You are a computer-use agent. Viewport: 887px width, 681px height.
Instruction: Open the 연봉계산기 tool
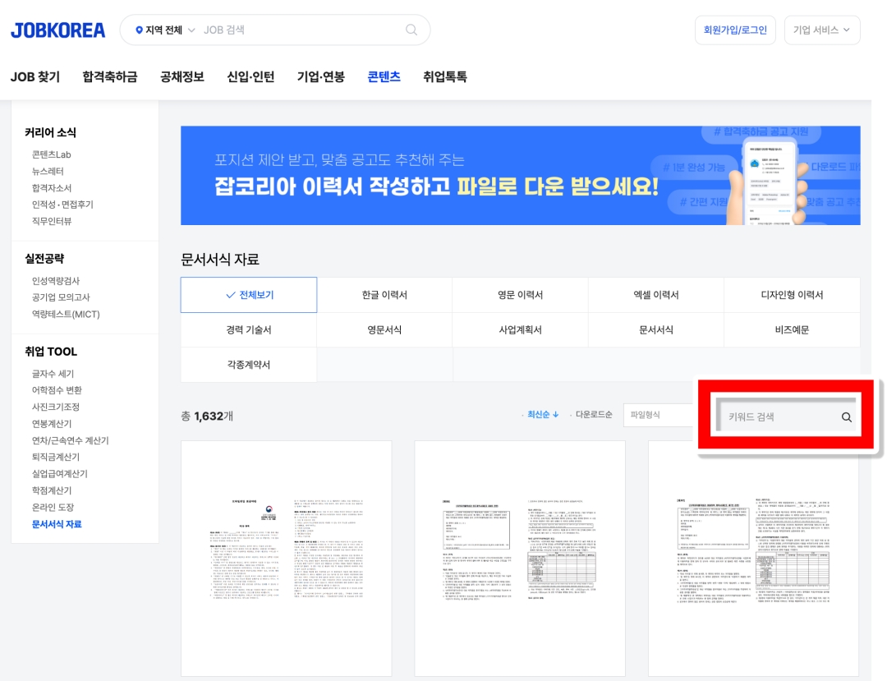pos(52,424)
